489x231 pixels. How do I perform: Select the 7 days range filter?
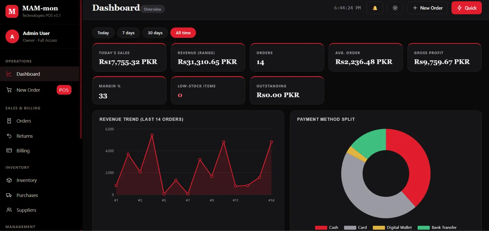coord(128,33)
